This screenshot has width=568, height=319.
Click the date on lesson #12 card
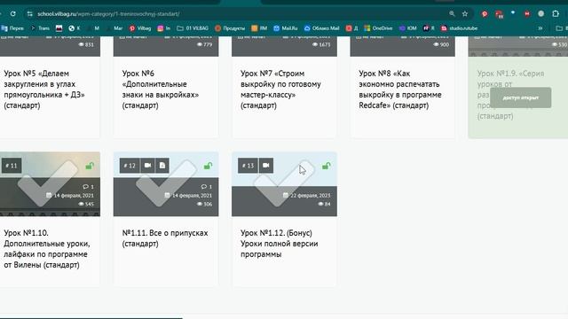point(188,195)
